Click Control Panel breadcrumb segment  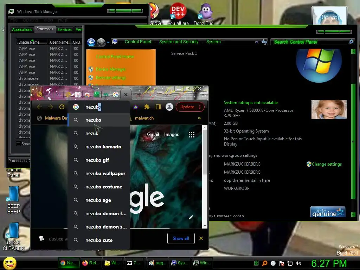click(x=138, y=42)
